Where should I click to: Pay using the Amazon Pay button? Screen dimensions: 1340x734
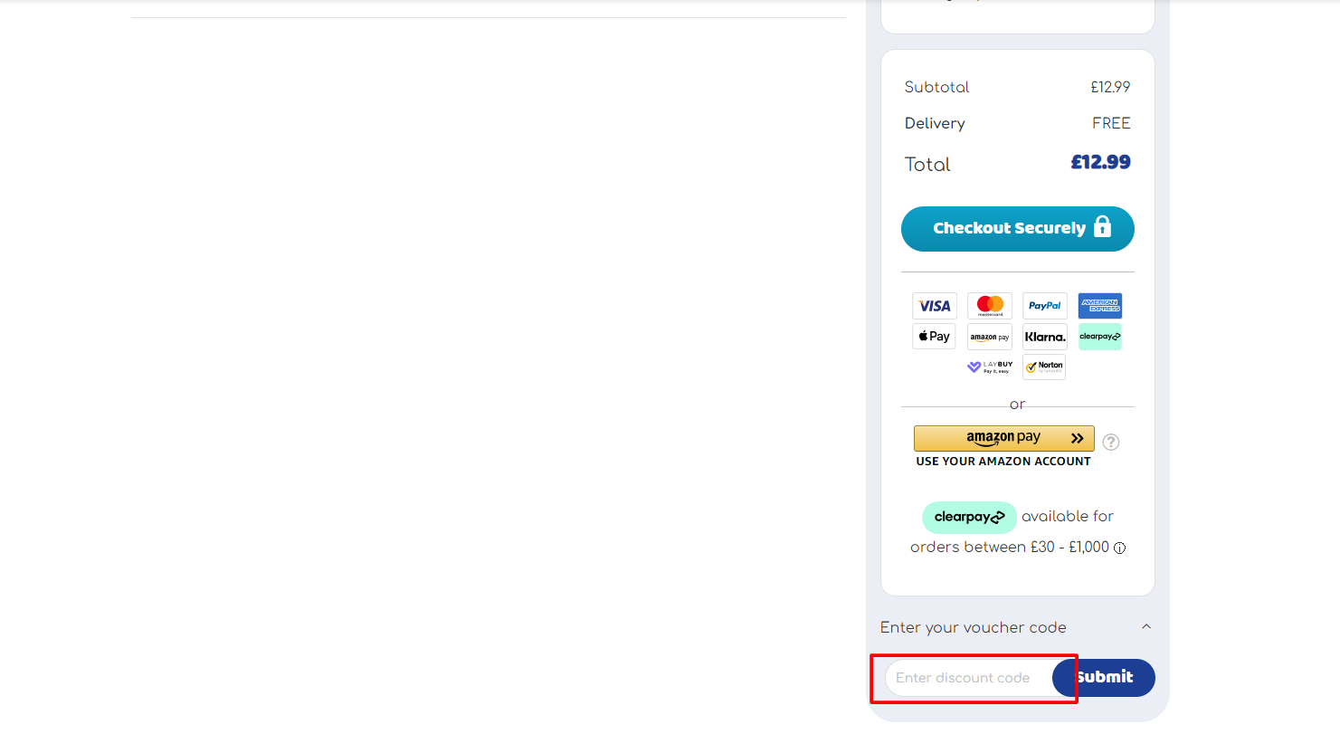click(x=1003, y=438)
